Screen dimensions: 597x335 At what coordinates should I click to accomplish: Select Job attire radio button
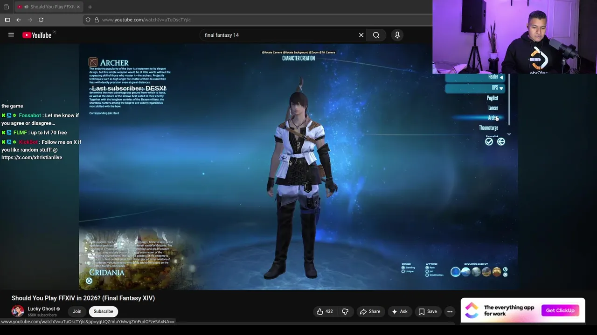(427, 271)
